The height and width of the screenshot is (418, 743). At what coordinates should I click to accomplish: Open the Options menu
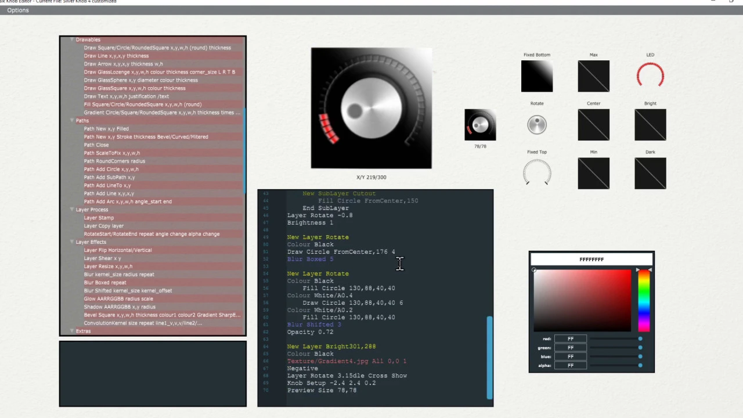pyautogui.click(x=18, y=10)
